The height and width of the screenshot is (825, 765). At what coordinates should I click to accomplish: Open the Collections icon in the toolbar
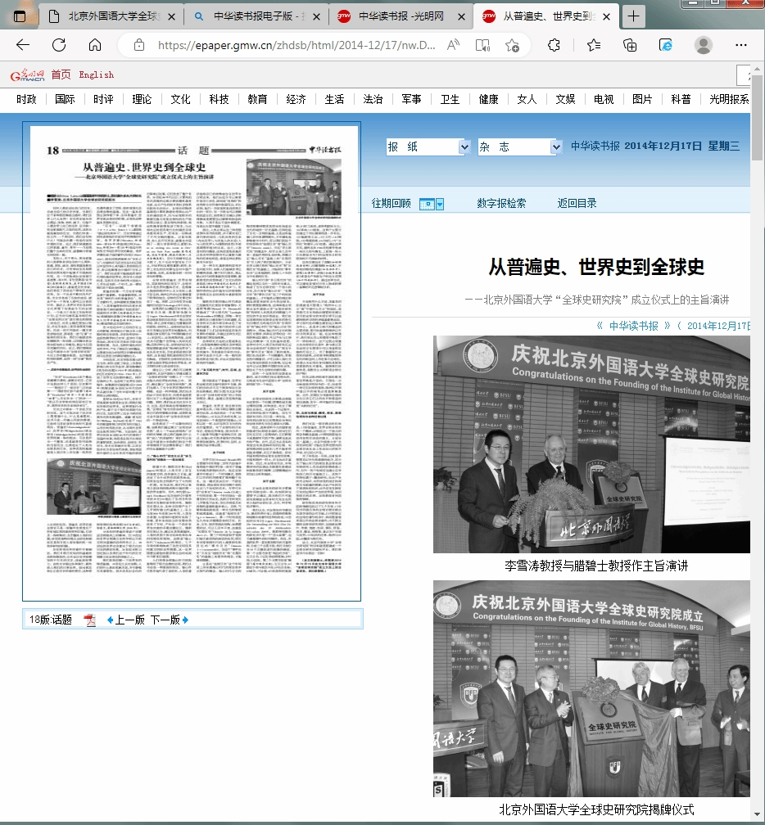click(630, 46)
